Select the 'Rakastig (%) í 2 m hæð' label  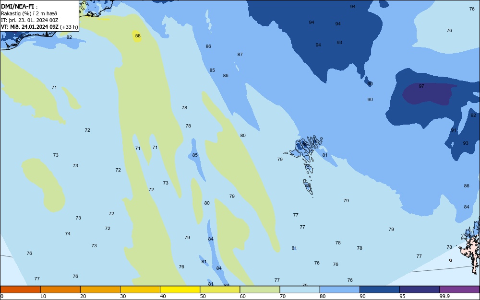click(29, 13)
